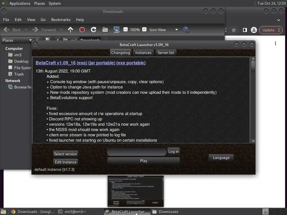Switch to the Server list tab
The height and width of the screenshot is (215, 287).
tap(166, 53)
